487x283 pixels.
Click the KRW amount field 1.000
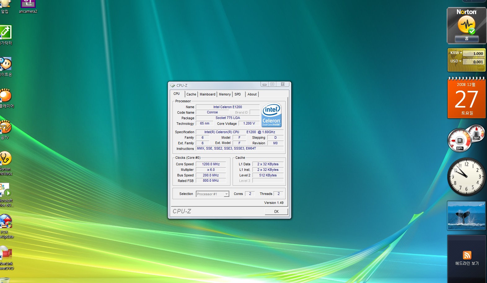pos(473,53)
